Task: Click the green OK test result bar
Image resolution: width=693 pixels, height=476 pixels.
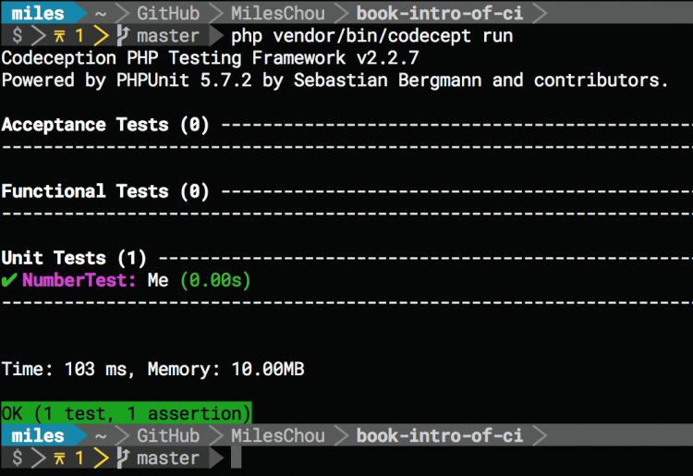Action: tap(127, 413)
